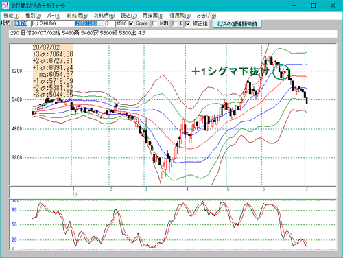Click the +3σ:7064.38 value in legend
Viewport: 343px width, 258px height.
pos(53,54)
